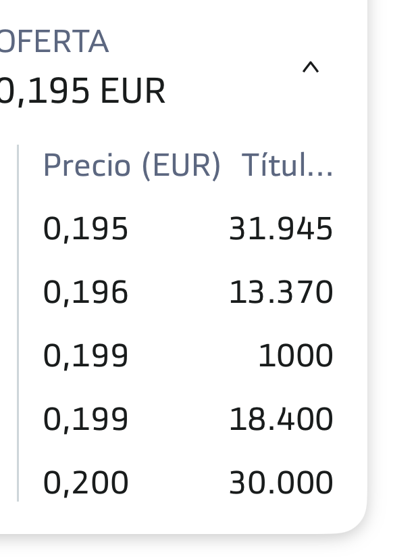Select the 18.400 titles quantity
Image resolution: width=416 pixels, height=557 pixels.
click(281, 419)
